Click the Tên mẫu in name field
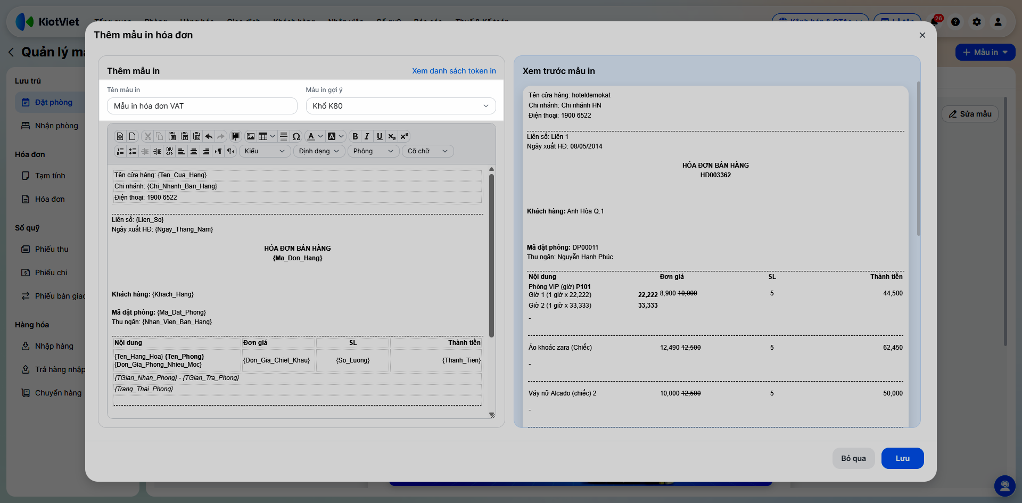This screenshot has width=1022, height=503. (x=202, y=106)
